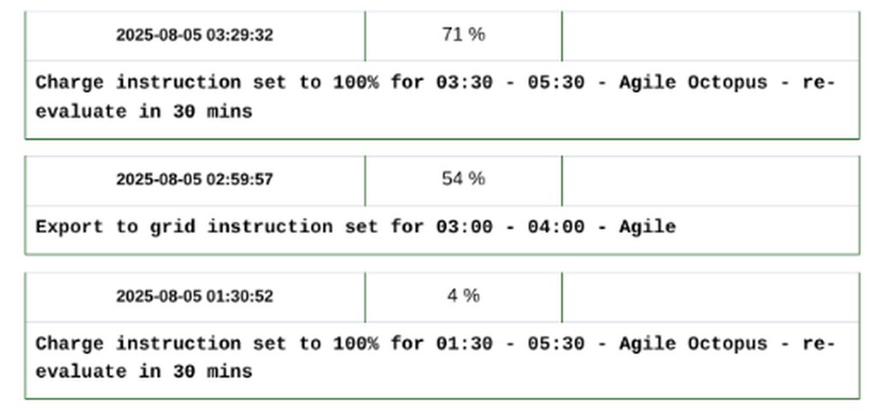Click "evaluate in 30 mins" in the 03:29:32 entry
The height and width of the screenshot is (410, 876).
coord(144,112)
